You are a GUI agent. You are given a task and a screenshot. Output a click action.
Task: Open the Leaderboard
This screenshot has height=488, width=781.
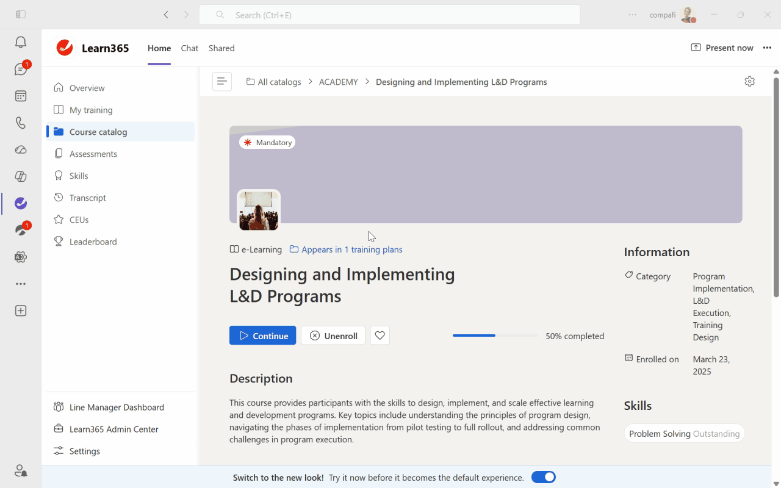pos(92,241)
